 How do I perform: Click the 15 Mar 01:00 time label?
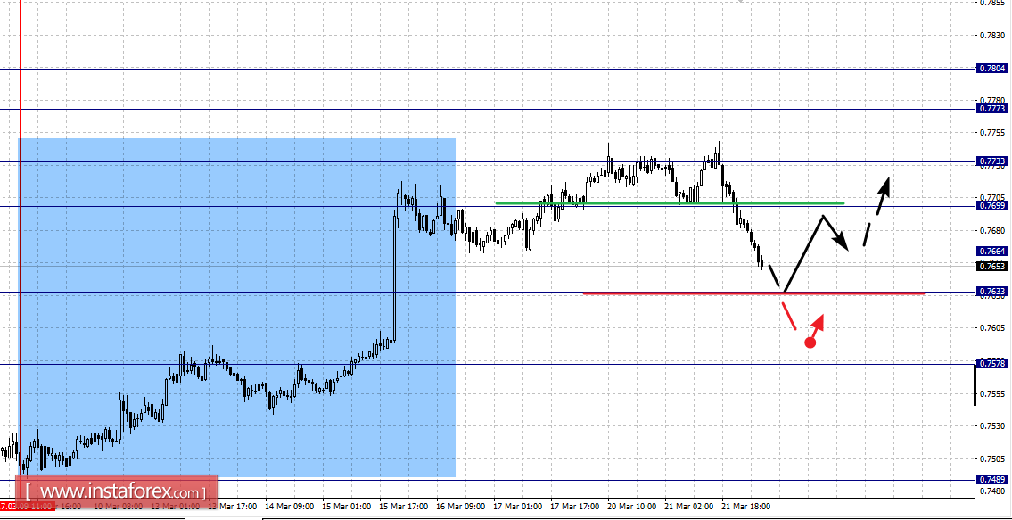click(347, 506)
